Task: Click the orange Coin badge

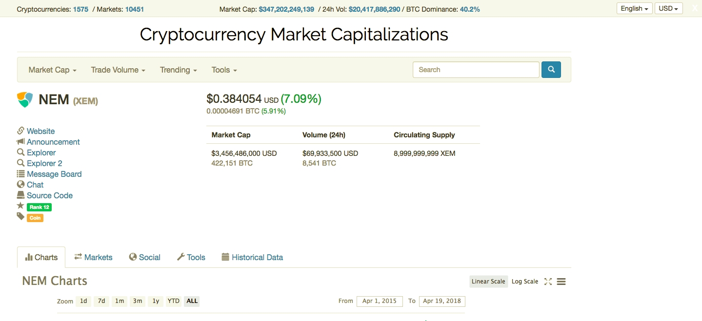Action: click(35, 218)
